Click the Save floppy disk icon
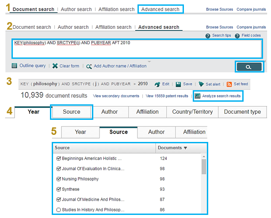Screen dimensions: 271x218 point(178,84)
